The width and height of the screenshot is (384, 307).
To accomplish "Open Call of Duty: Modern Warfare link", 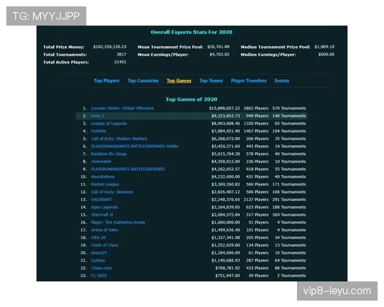I will 119,139.
